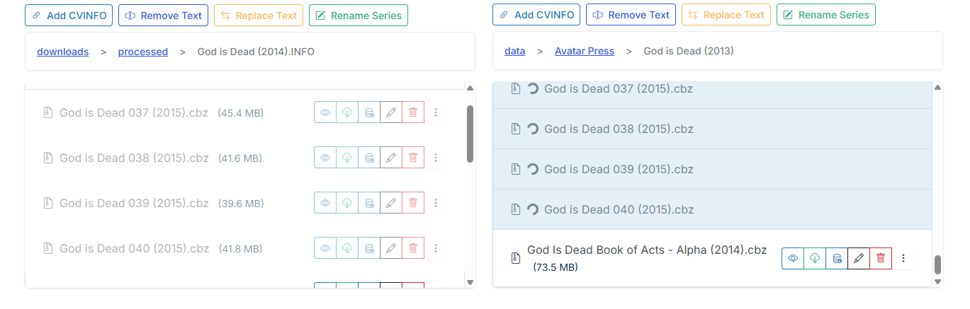Viewport: 970px width, 309px height.
Task: Click database icon for Book of Acts Alpha
Action: [837, 259]
